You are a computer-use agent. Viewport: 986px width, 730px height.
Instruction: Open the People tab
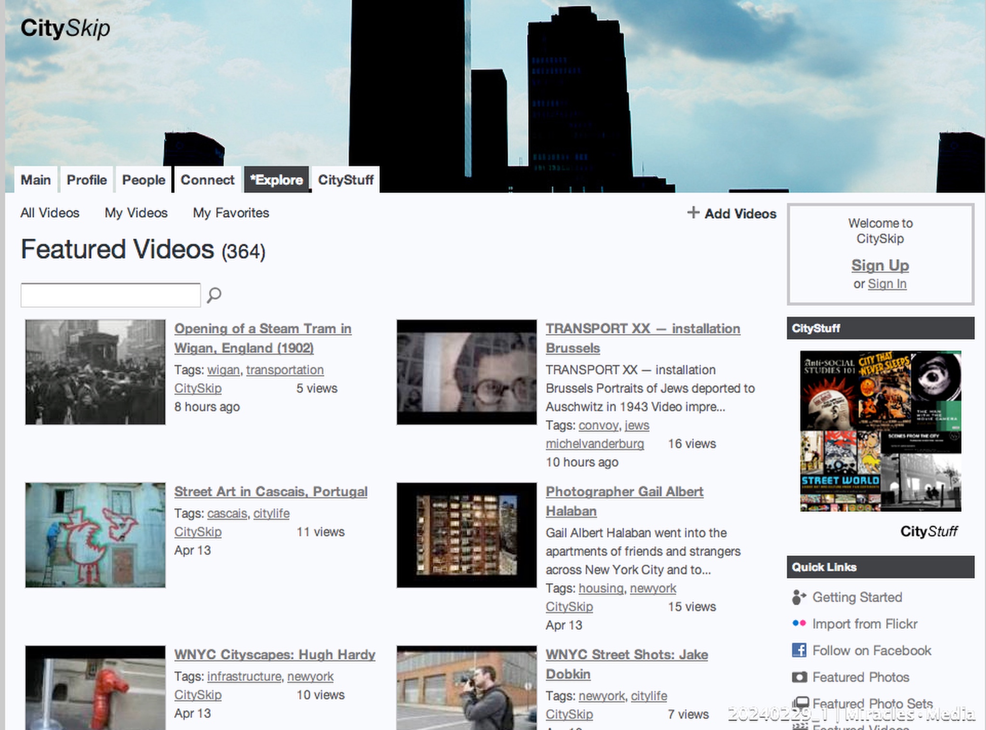[143, 180]
